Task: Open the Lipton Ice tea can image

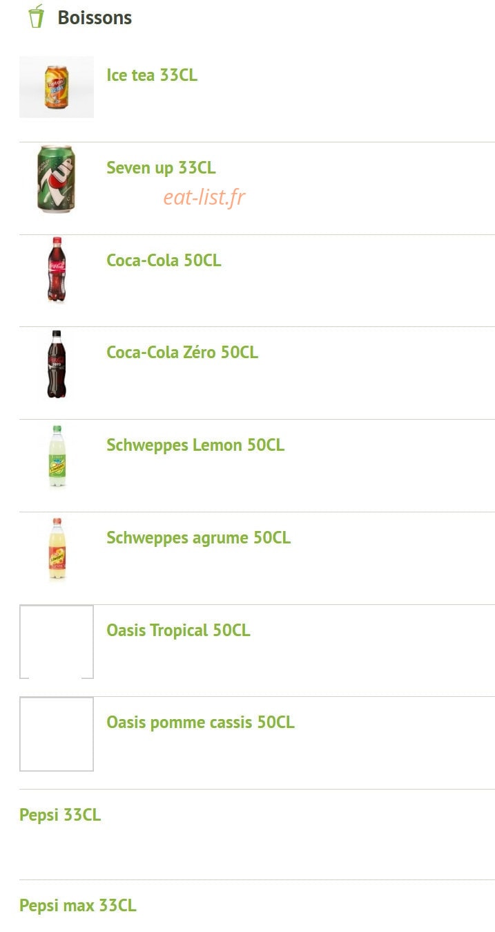Action: [x=57, y=87]
